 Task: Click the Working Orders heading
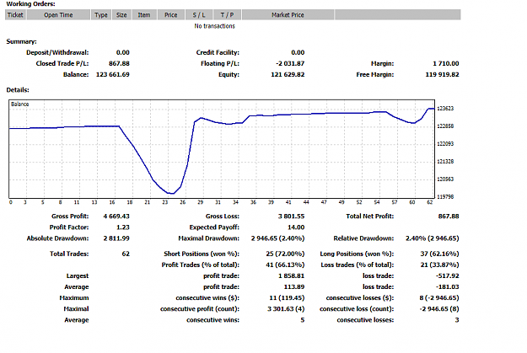point(30,4)
